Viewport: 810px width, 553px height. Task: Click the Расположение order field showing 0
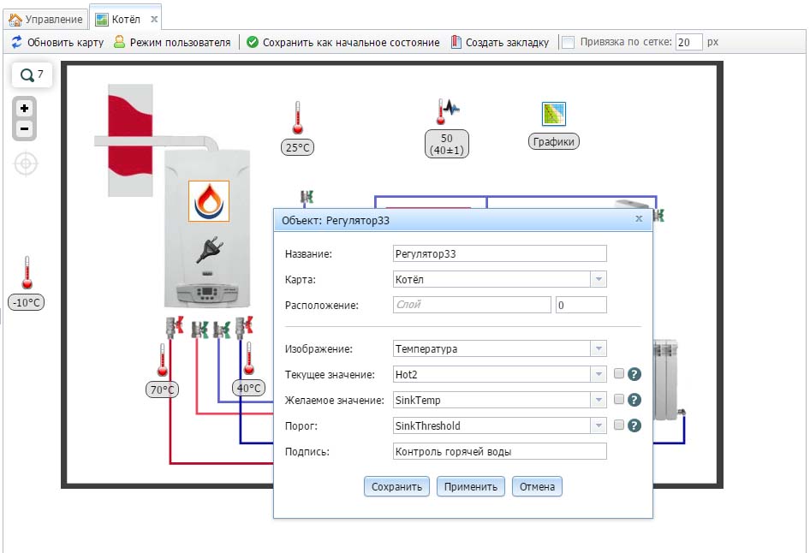581,305
